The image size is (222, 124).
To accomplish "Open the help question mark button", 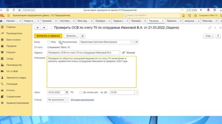I will [218, 36].
